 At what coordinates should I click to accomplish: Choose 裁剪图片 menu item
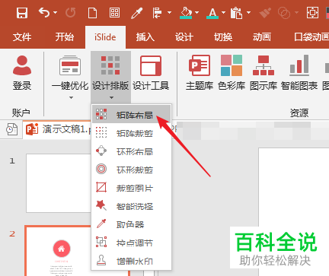[x=131, y=188]
